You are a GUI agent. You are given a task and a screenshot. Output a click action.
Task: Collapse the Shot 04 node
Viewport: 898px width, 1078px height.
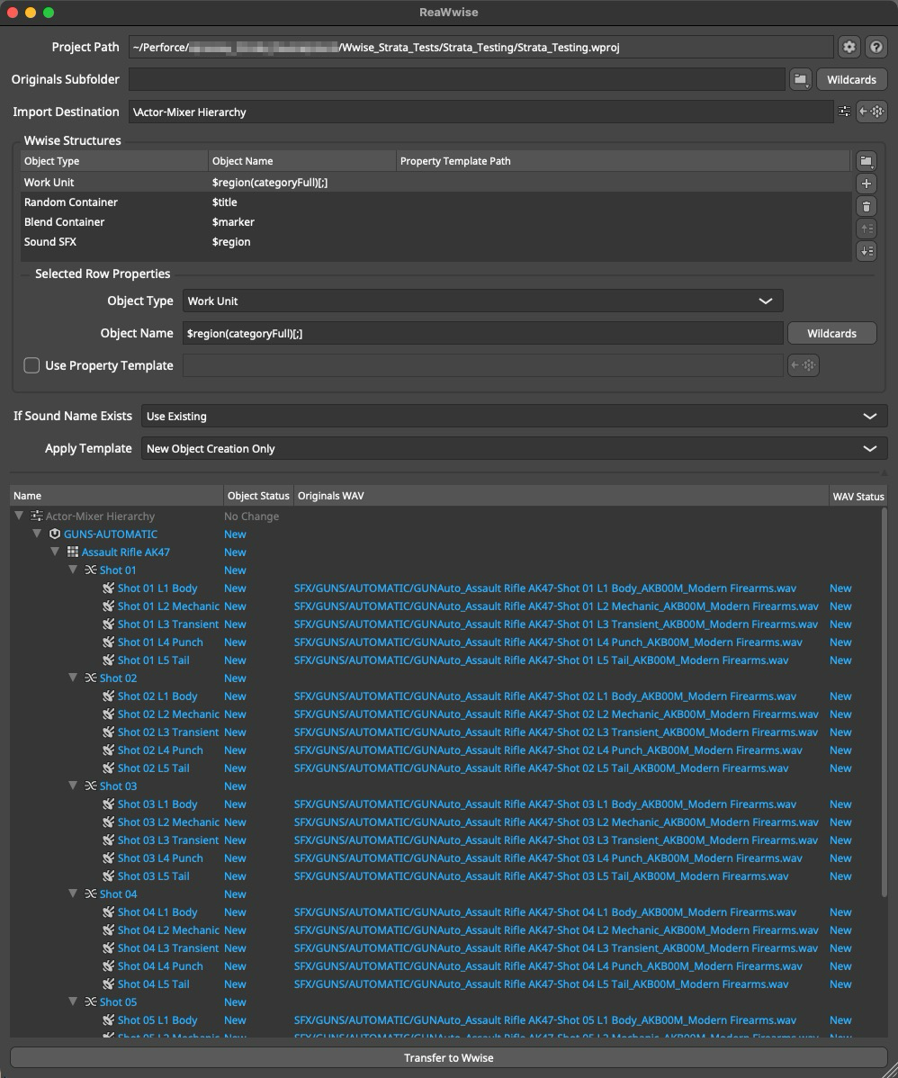coord(73,893)
